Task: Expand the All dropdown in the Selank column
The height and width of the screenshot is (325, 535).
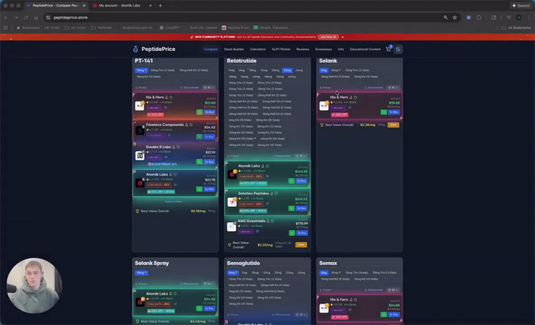Action: click(x=393, y=88)
